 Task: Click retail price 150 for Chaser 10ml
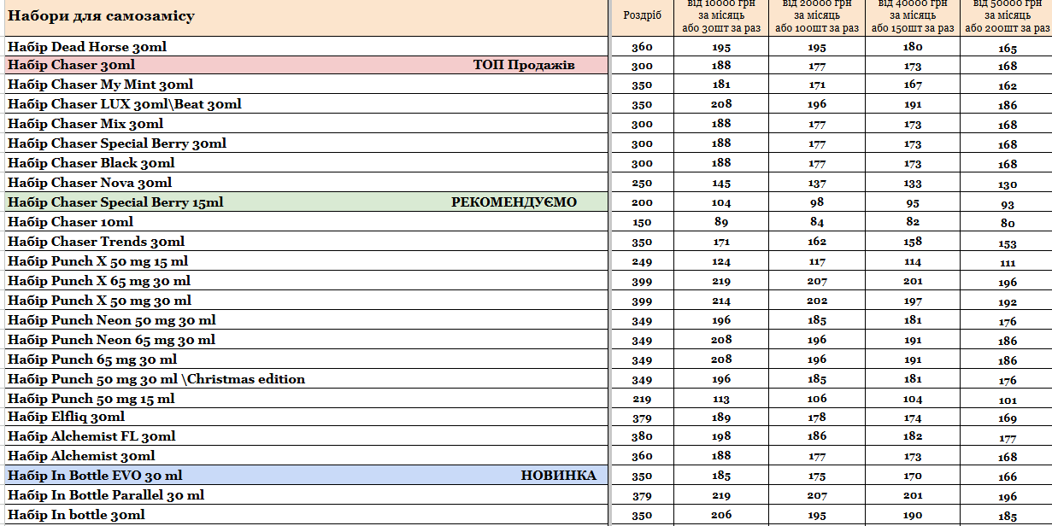point(642,223)
